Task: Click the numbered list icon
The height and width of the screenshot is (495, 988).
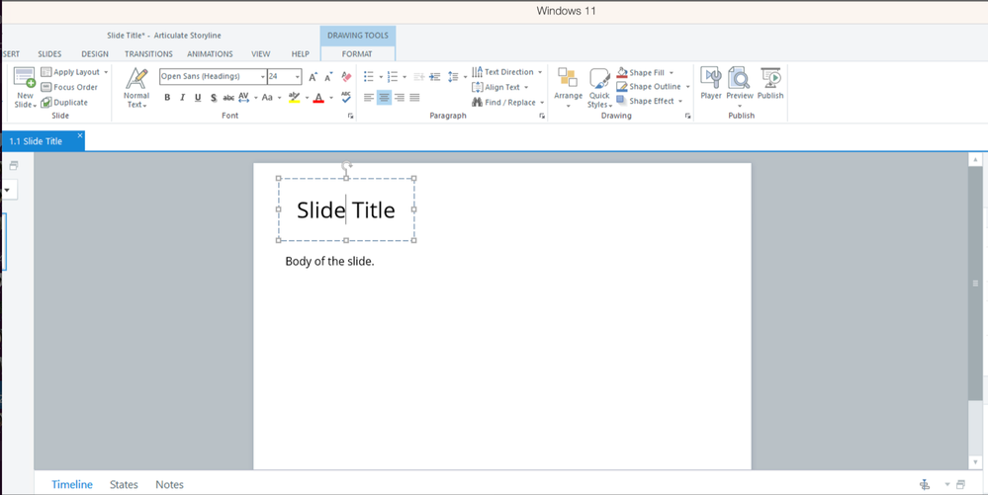Action: click(393, 77)
